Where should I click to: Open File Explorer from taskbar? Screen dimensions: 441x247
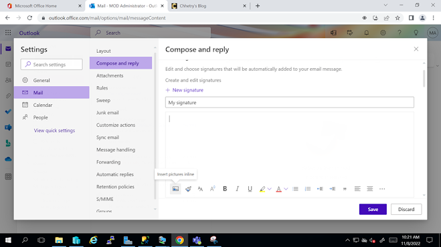[x=59, y=240]
